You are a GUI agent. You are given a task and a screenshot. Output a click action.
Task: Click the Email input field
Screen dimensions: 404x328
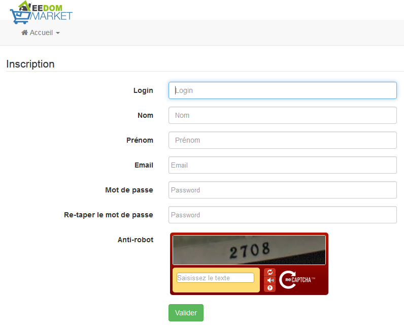pyautogui.click(x=282, y=165)
